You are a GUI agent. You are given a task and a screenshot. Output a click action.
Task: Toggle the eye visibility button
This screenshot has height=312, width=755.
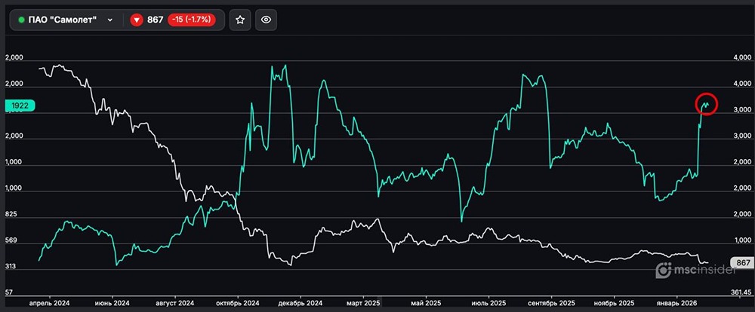point(263,20)
